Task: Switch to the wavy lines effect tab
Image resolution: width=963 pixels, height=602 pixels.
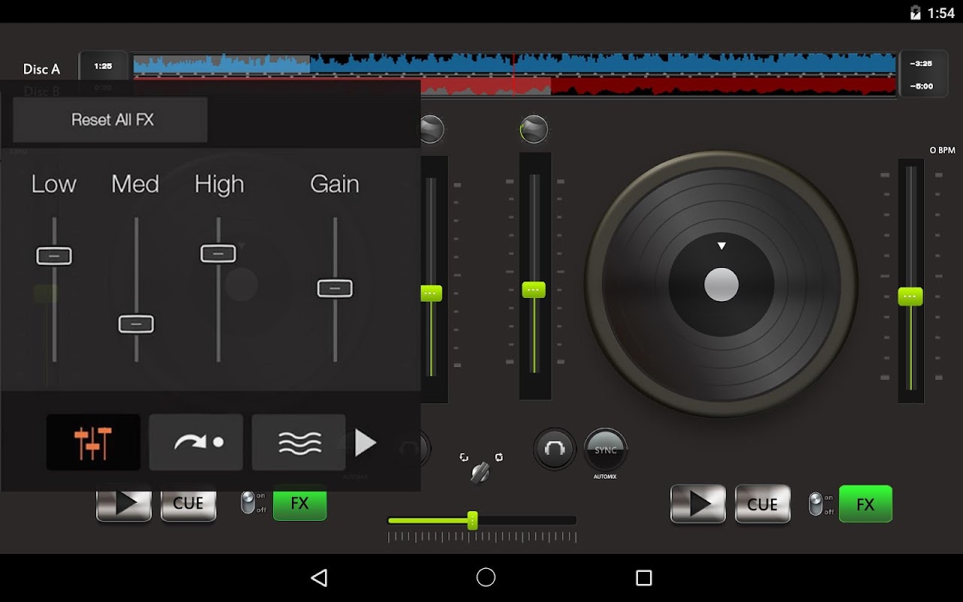Action: pos(299,442)
